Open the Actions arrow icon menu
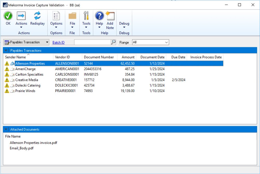The height and width of the screenshot is (174, 260). point(21,16)
